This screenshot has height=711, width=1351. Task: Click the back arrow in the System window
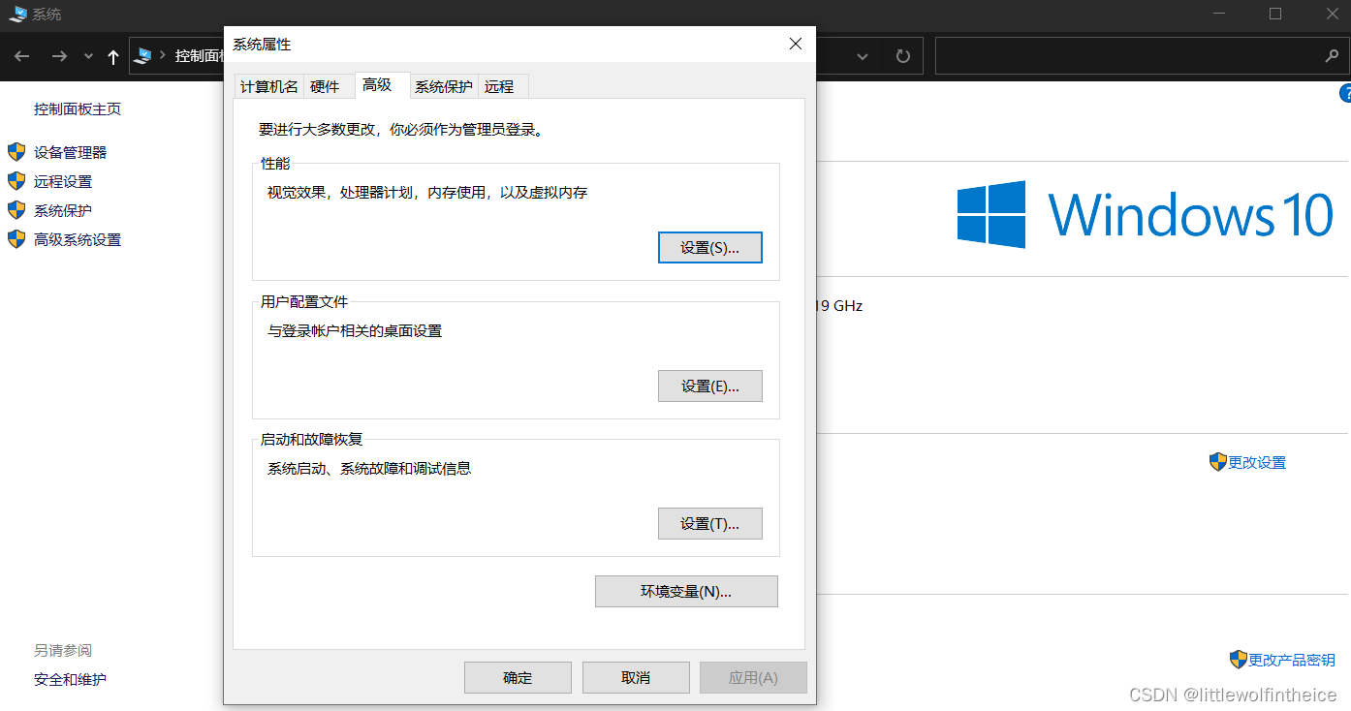tap(22, 56)
